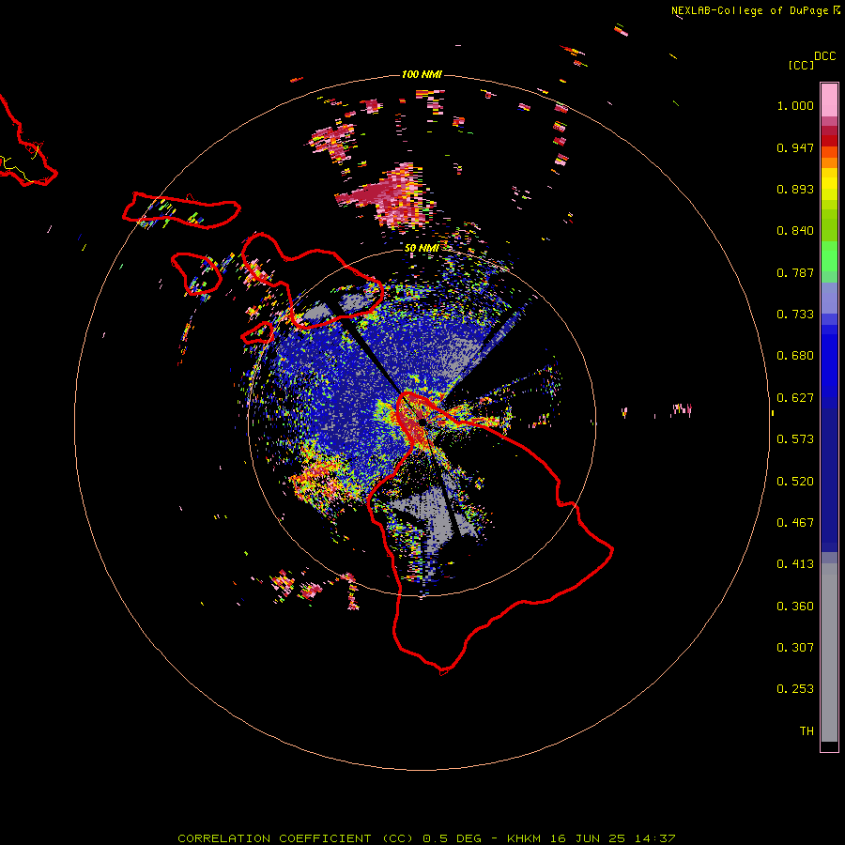Click the KHKM radar station identifier
The image size is (845, 845).
coord(523,838)
